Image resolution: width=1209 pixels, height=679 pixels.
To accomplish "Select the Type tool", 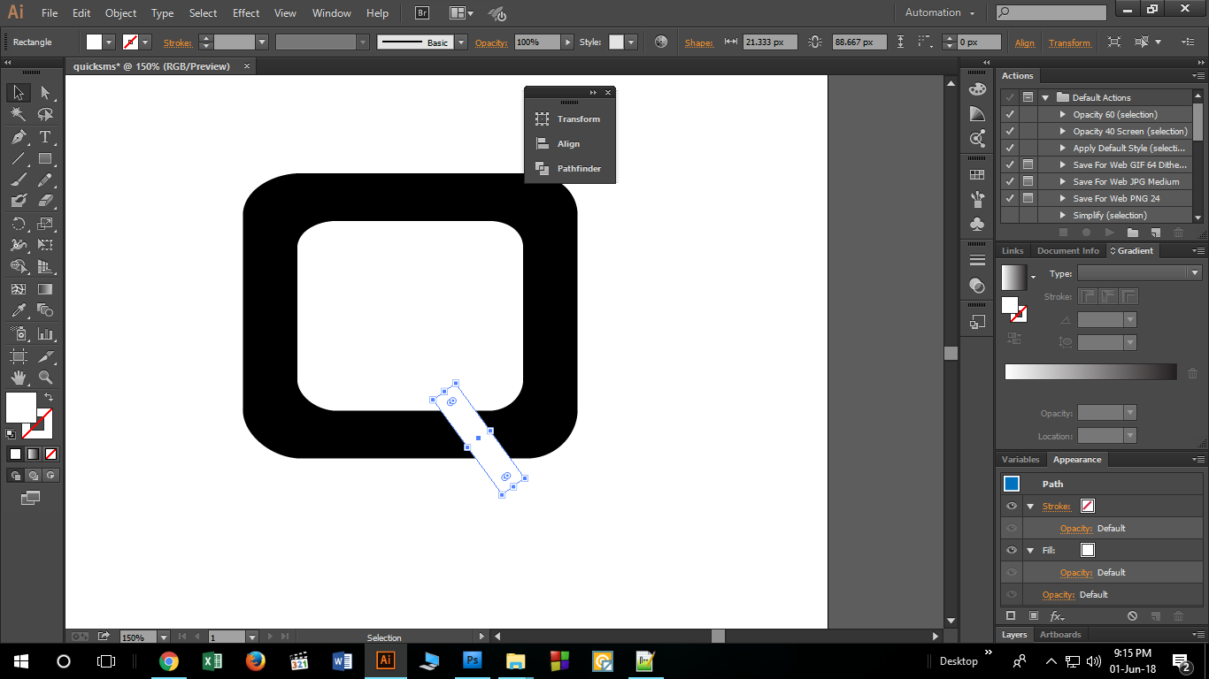I will point(45,137).
